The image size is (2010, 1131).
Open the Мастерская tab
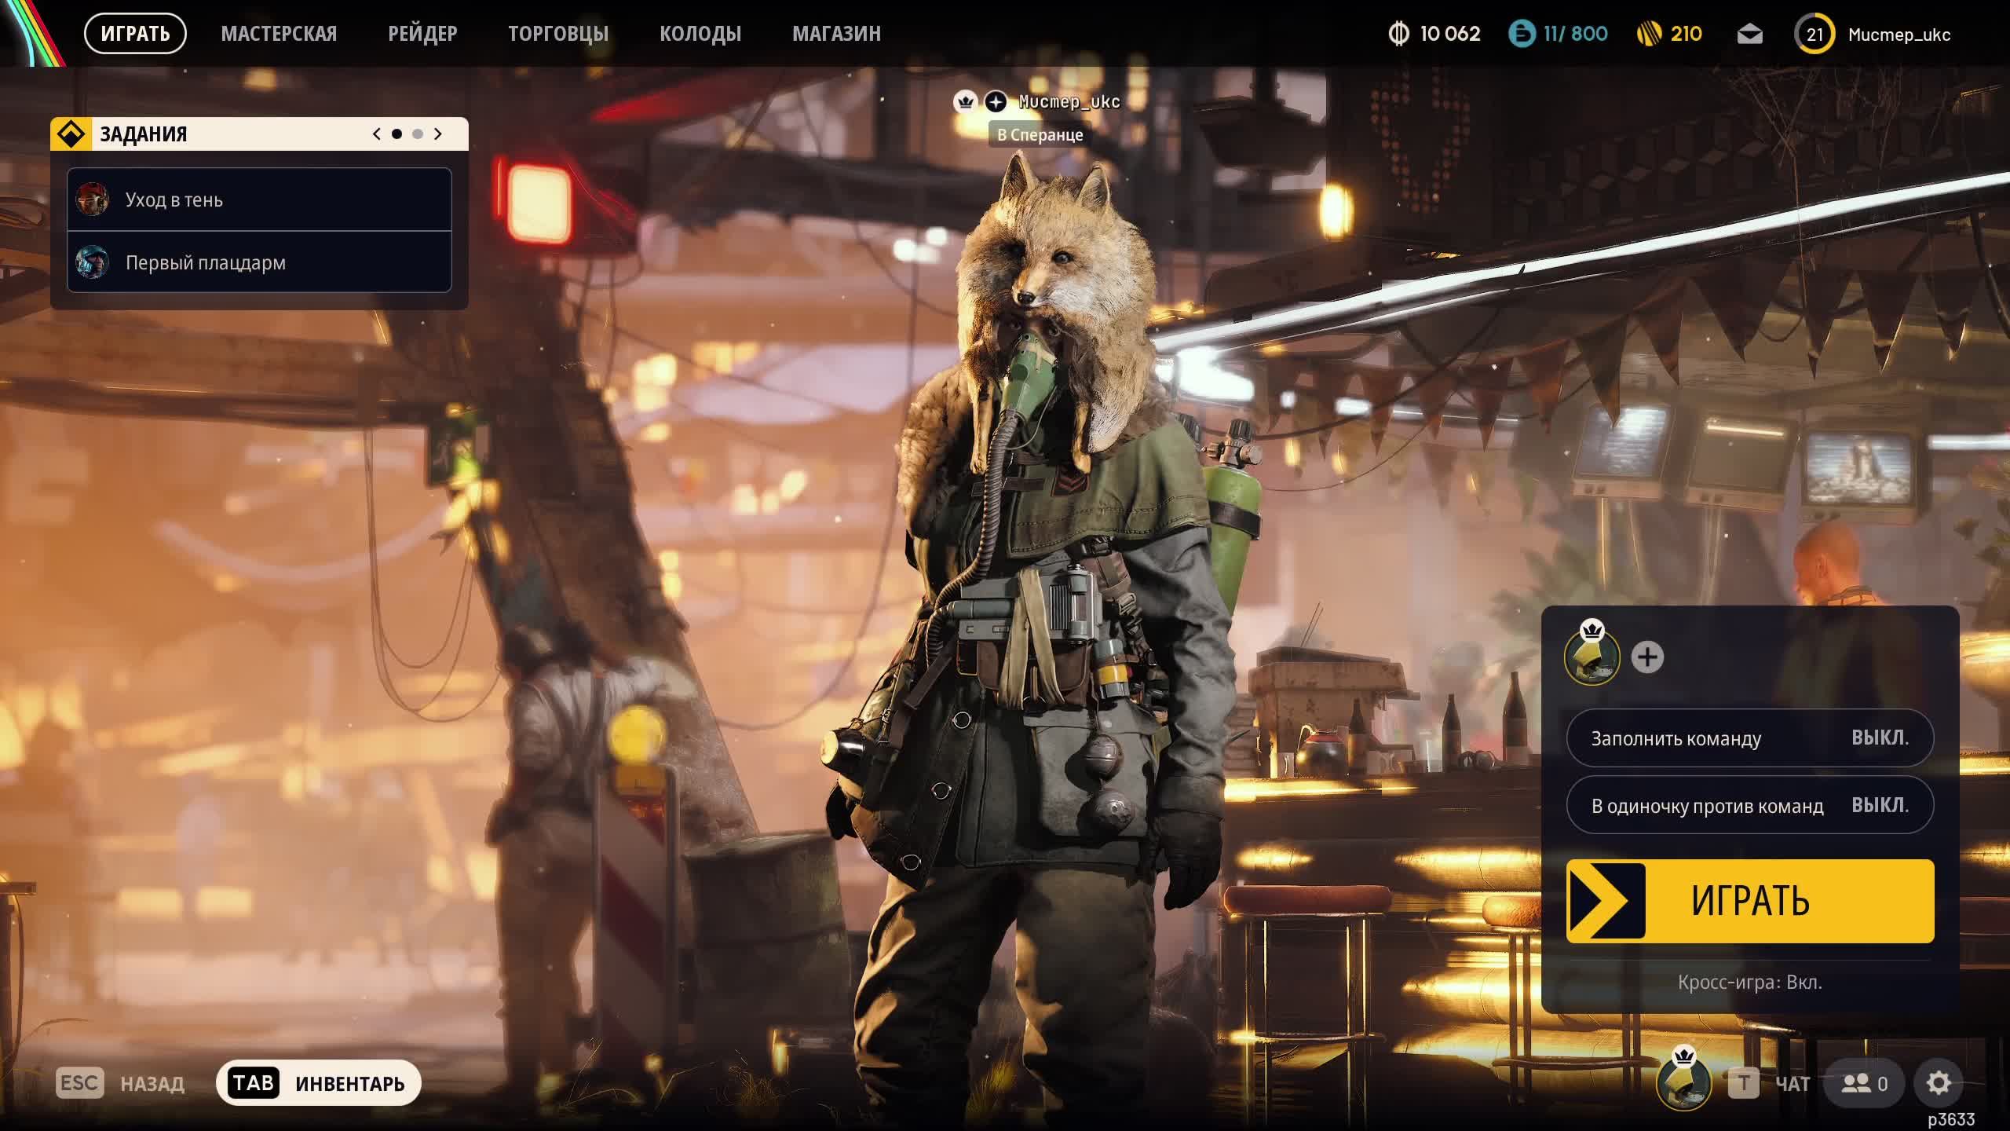[x=279, y=34]
